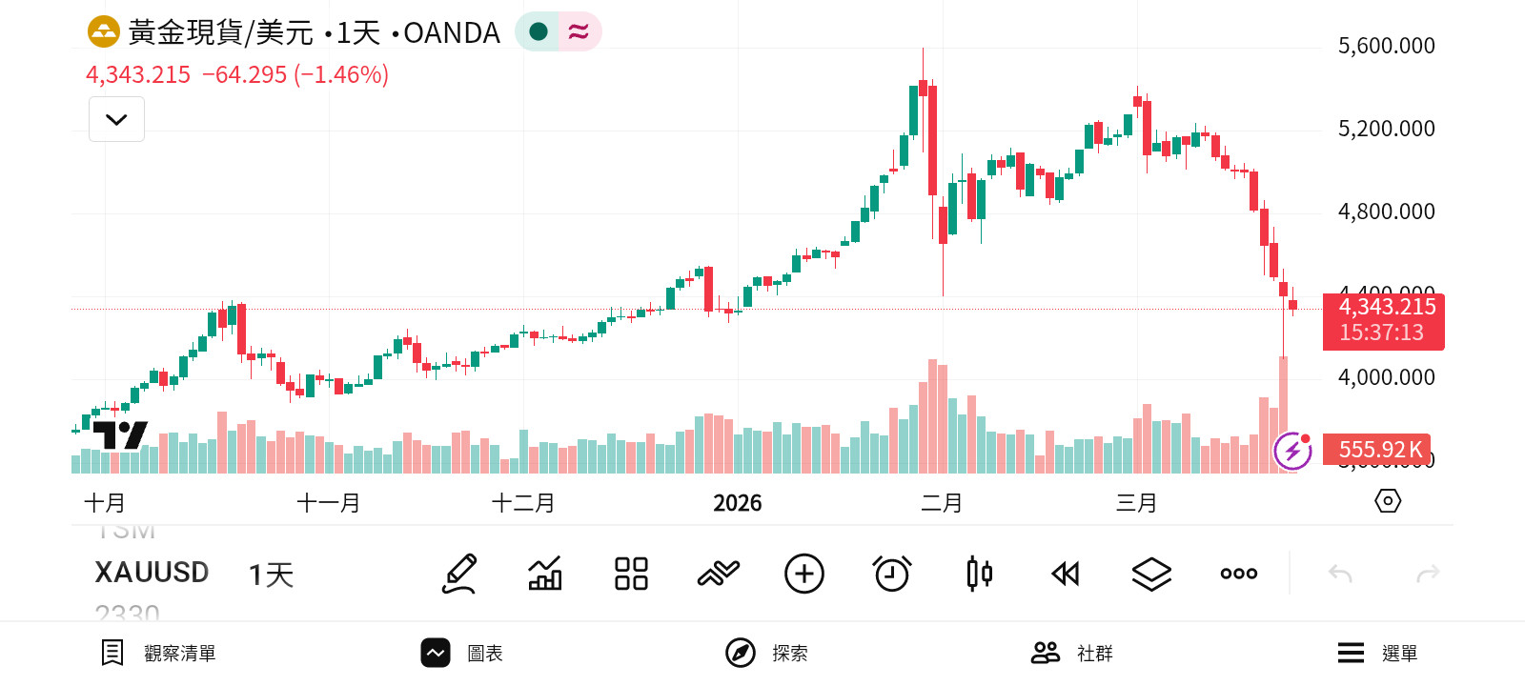This screenshot has height=686, width=1525.
Task: Add a symbol with the plus icon
Action: point(803,574)
